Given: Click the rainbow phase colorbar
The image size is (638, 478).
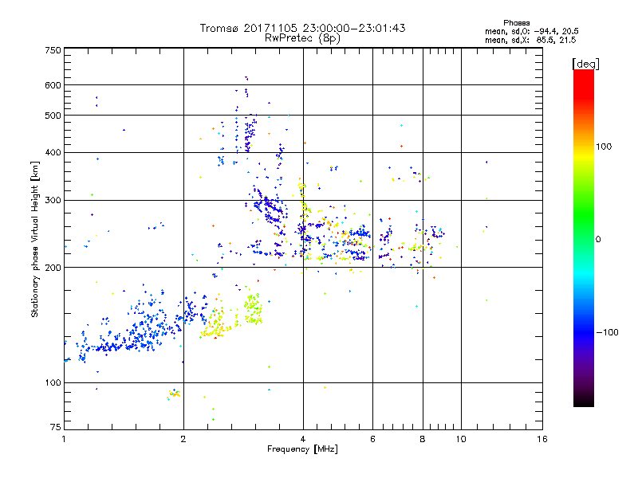Looking at the screenshot, I should (584, 237).
